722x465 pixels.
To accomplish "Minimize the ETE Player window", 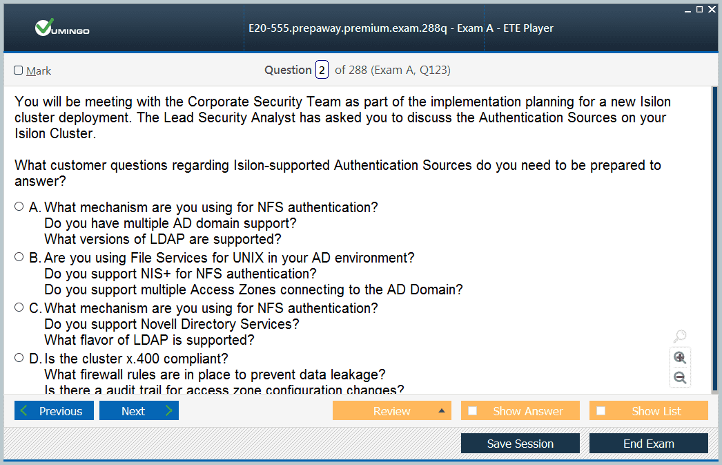I will [x=688, y=9].
